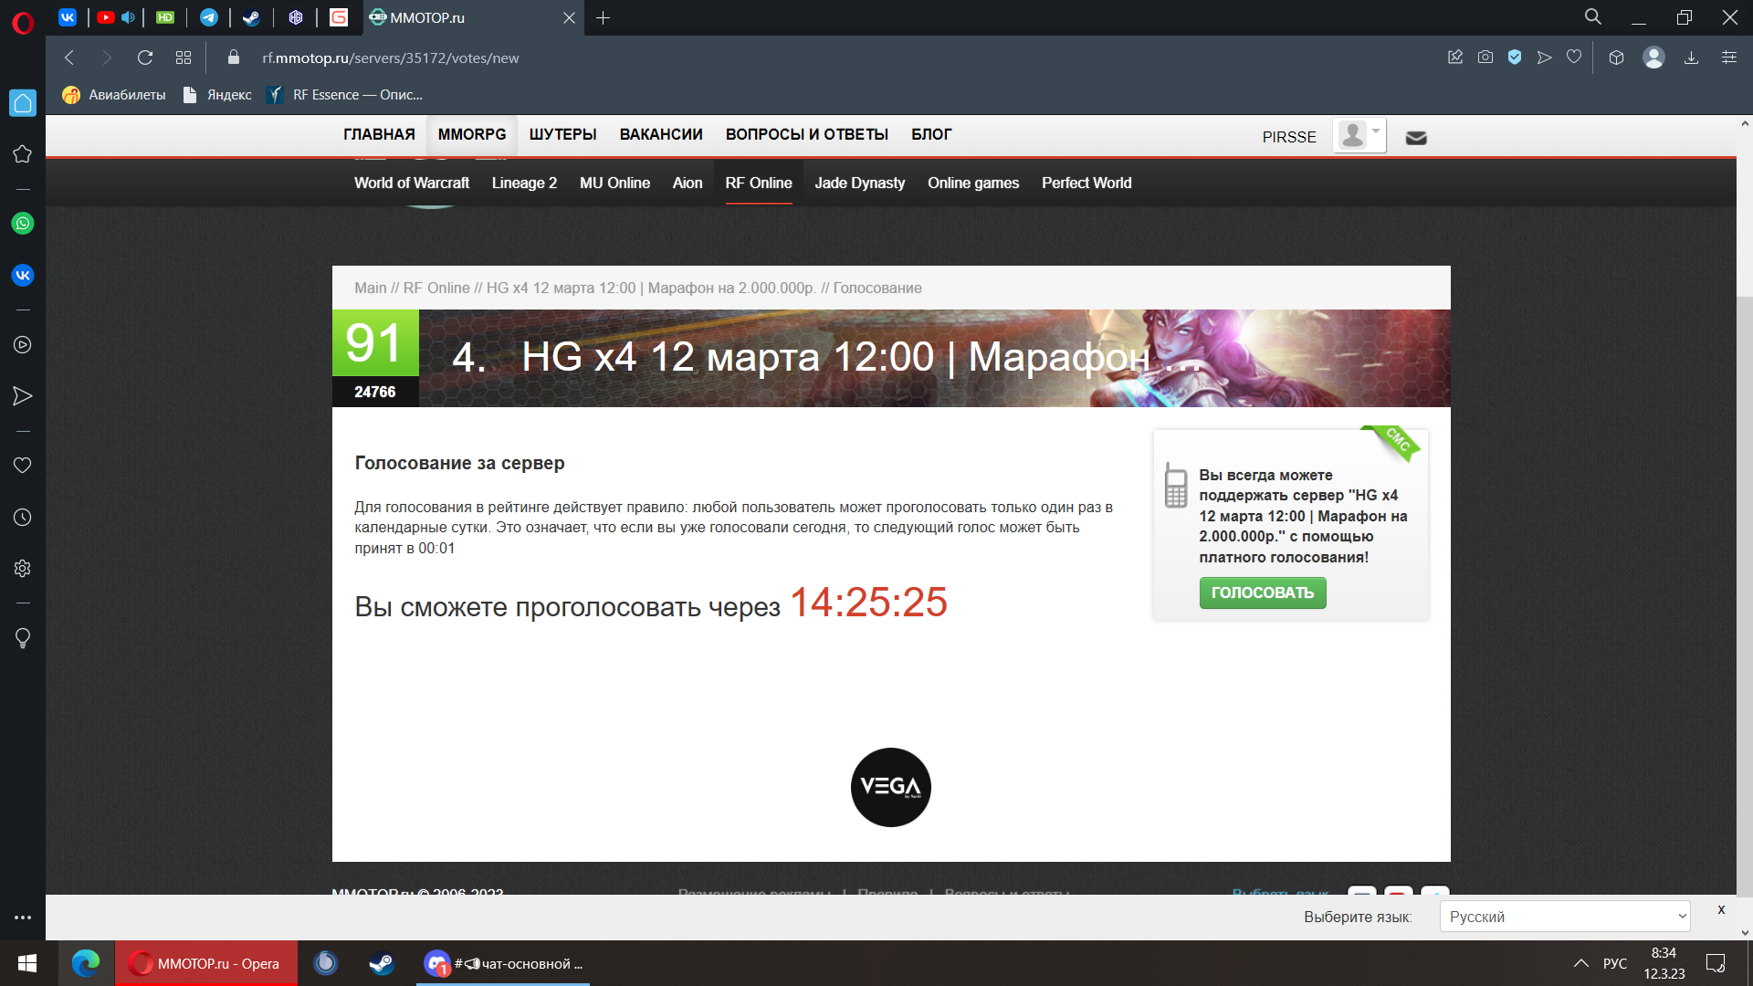The image size is (1753, 986).
Task: Open the language selector showing Русский
Action: pos(1565,917)
